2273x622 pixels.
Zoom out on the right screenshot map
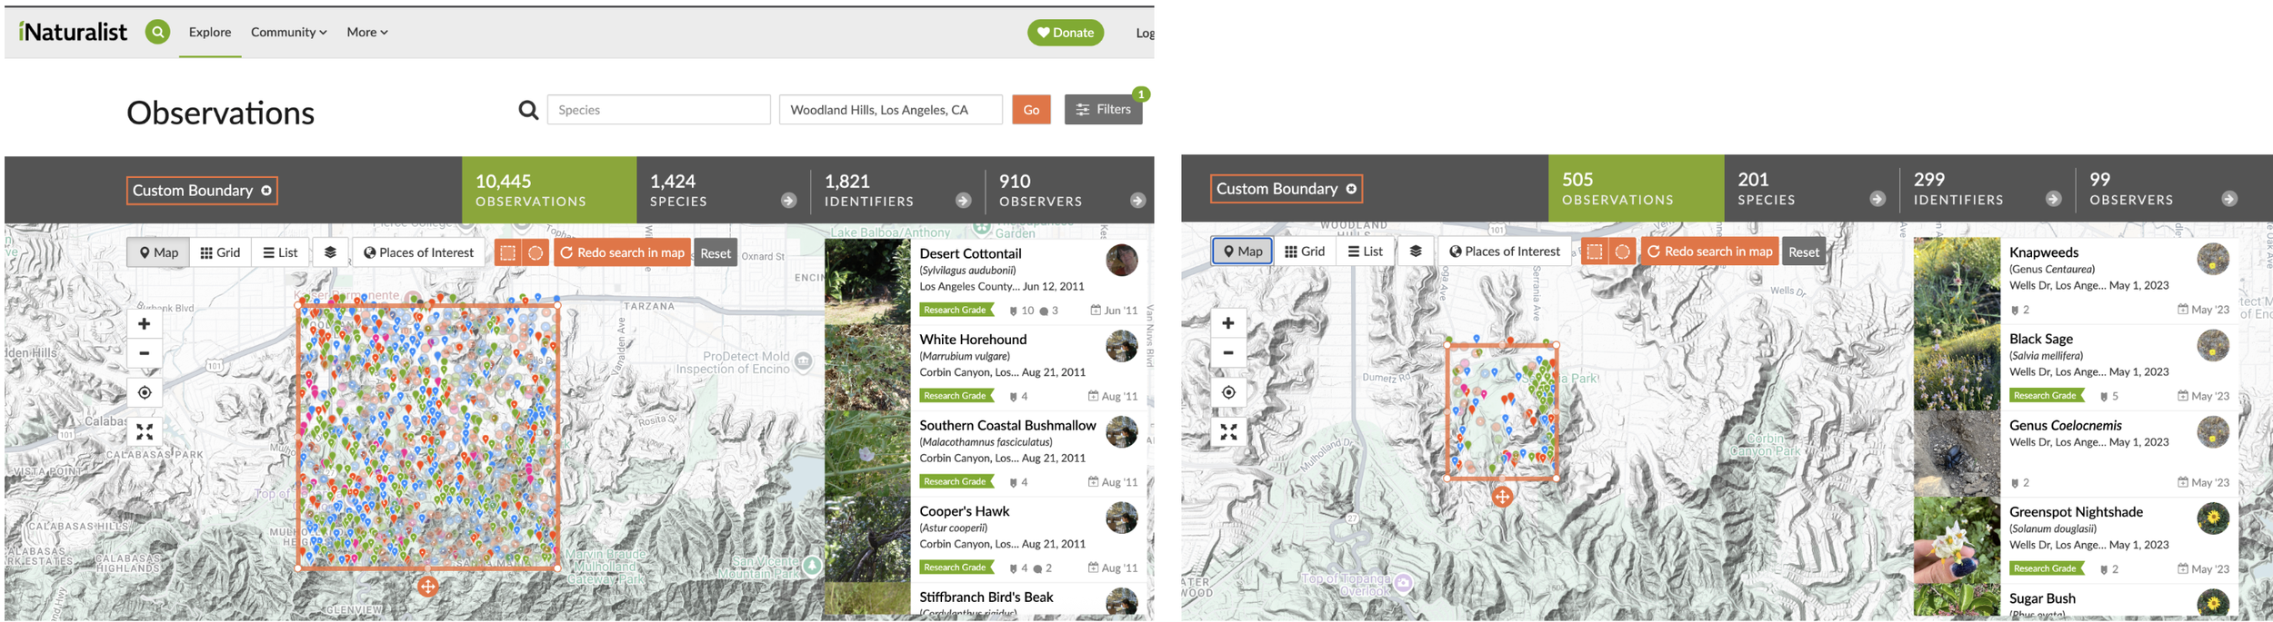click(1228, 352)
